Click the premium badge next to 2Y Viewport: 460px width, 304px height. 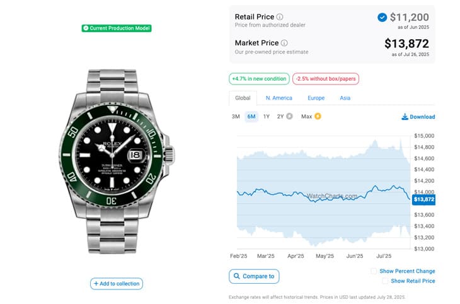click(289, 117)
